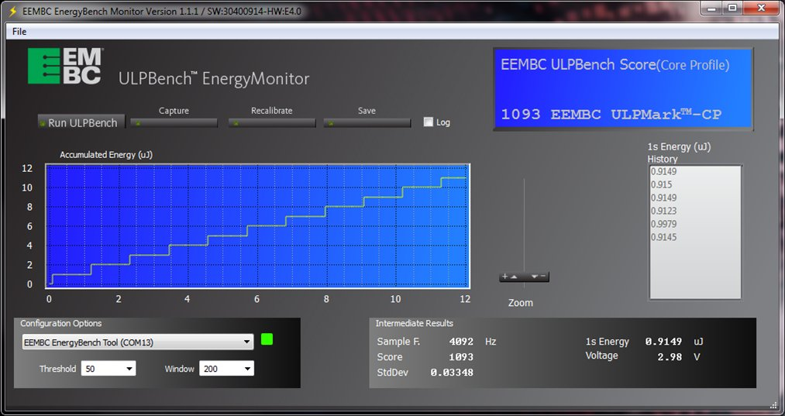Open the EEMBC EnergyBench Tool (COM13) dropdown
Image resolution: width=785 pixels, height=416 pixels.
coord(138,342)
